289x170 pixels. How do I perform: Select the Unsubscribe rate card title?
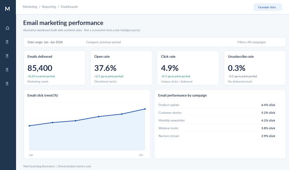(241, 56)
